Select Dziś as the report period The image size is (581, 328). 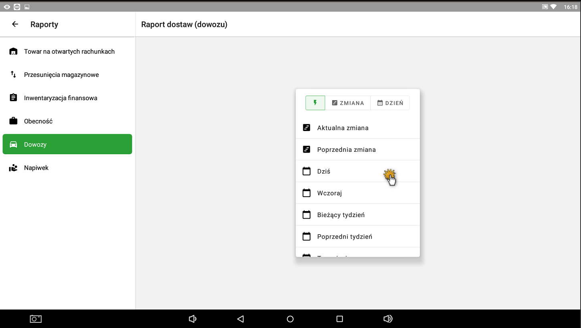tap(324, 171)
